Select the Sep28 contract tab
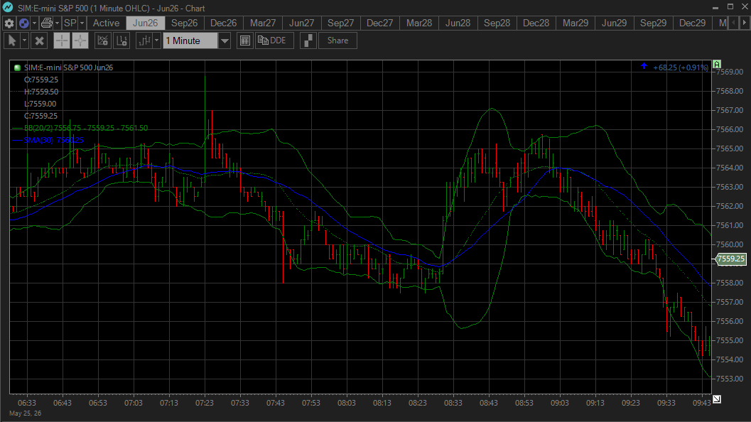The image size is (751, 422). (497, 23)
